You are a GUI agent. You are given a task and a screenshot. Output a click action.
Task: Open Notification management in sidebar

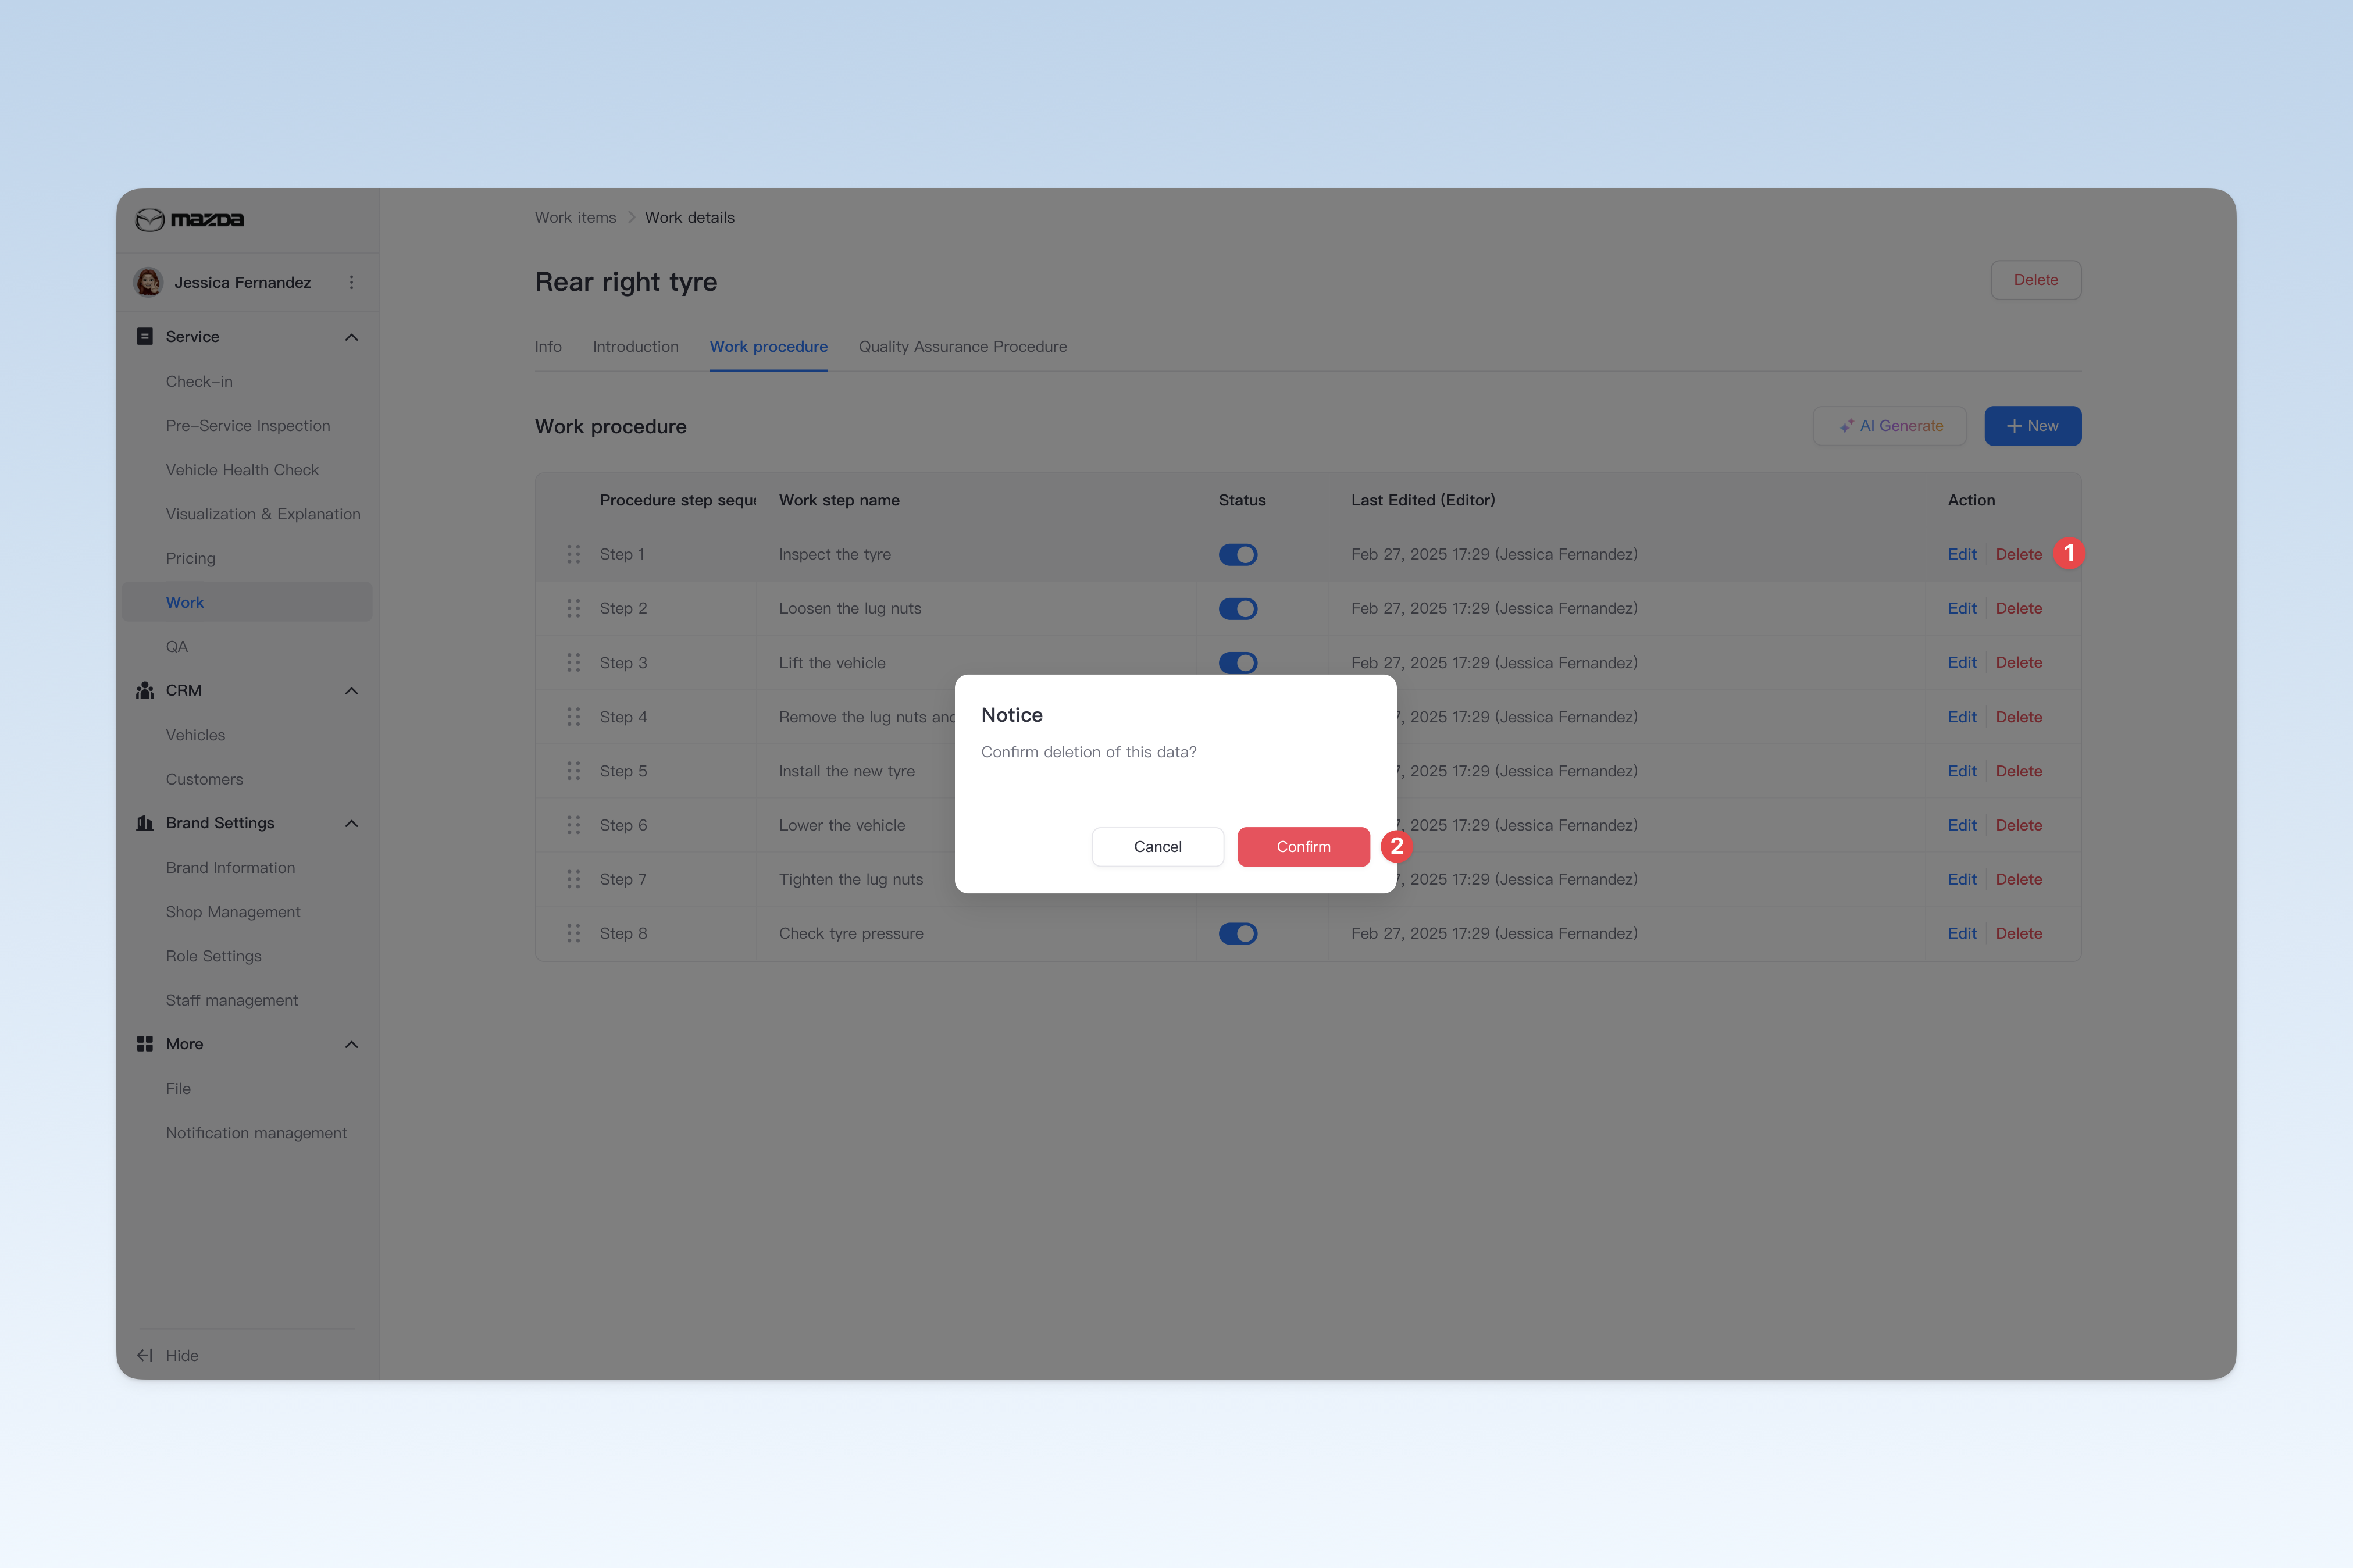256,1133
